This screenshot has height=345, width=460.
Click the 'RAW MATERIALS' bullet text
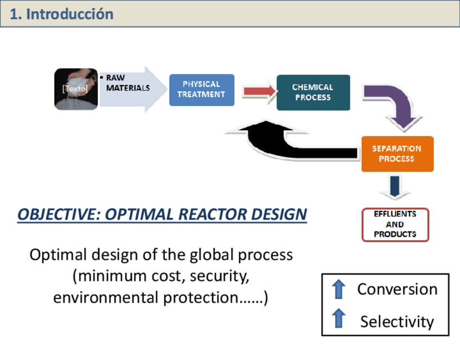pos(126,83)
